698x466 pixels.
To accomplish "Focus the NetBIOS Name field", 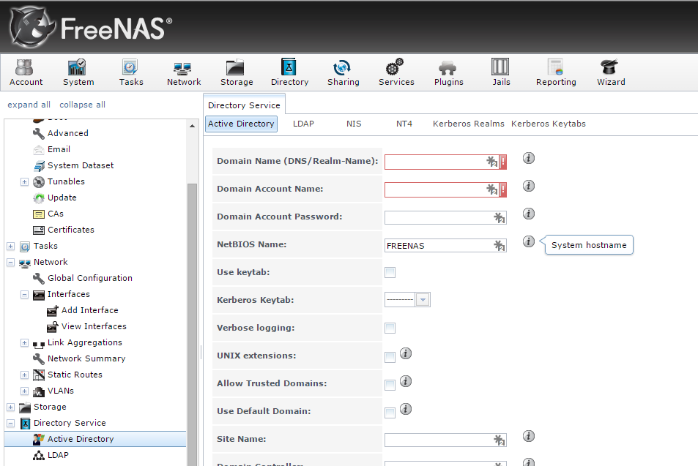I will [445, 246].
